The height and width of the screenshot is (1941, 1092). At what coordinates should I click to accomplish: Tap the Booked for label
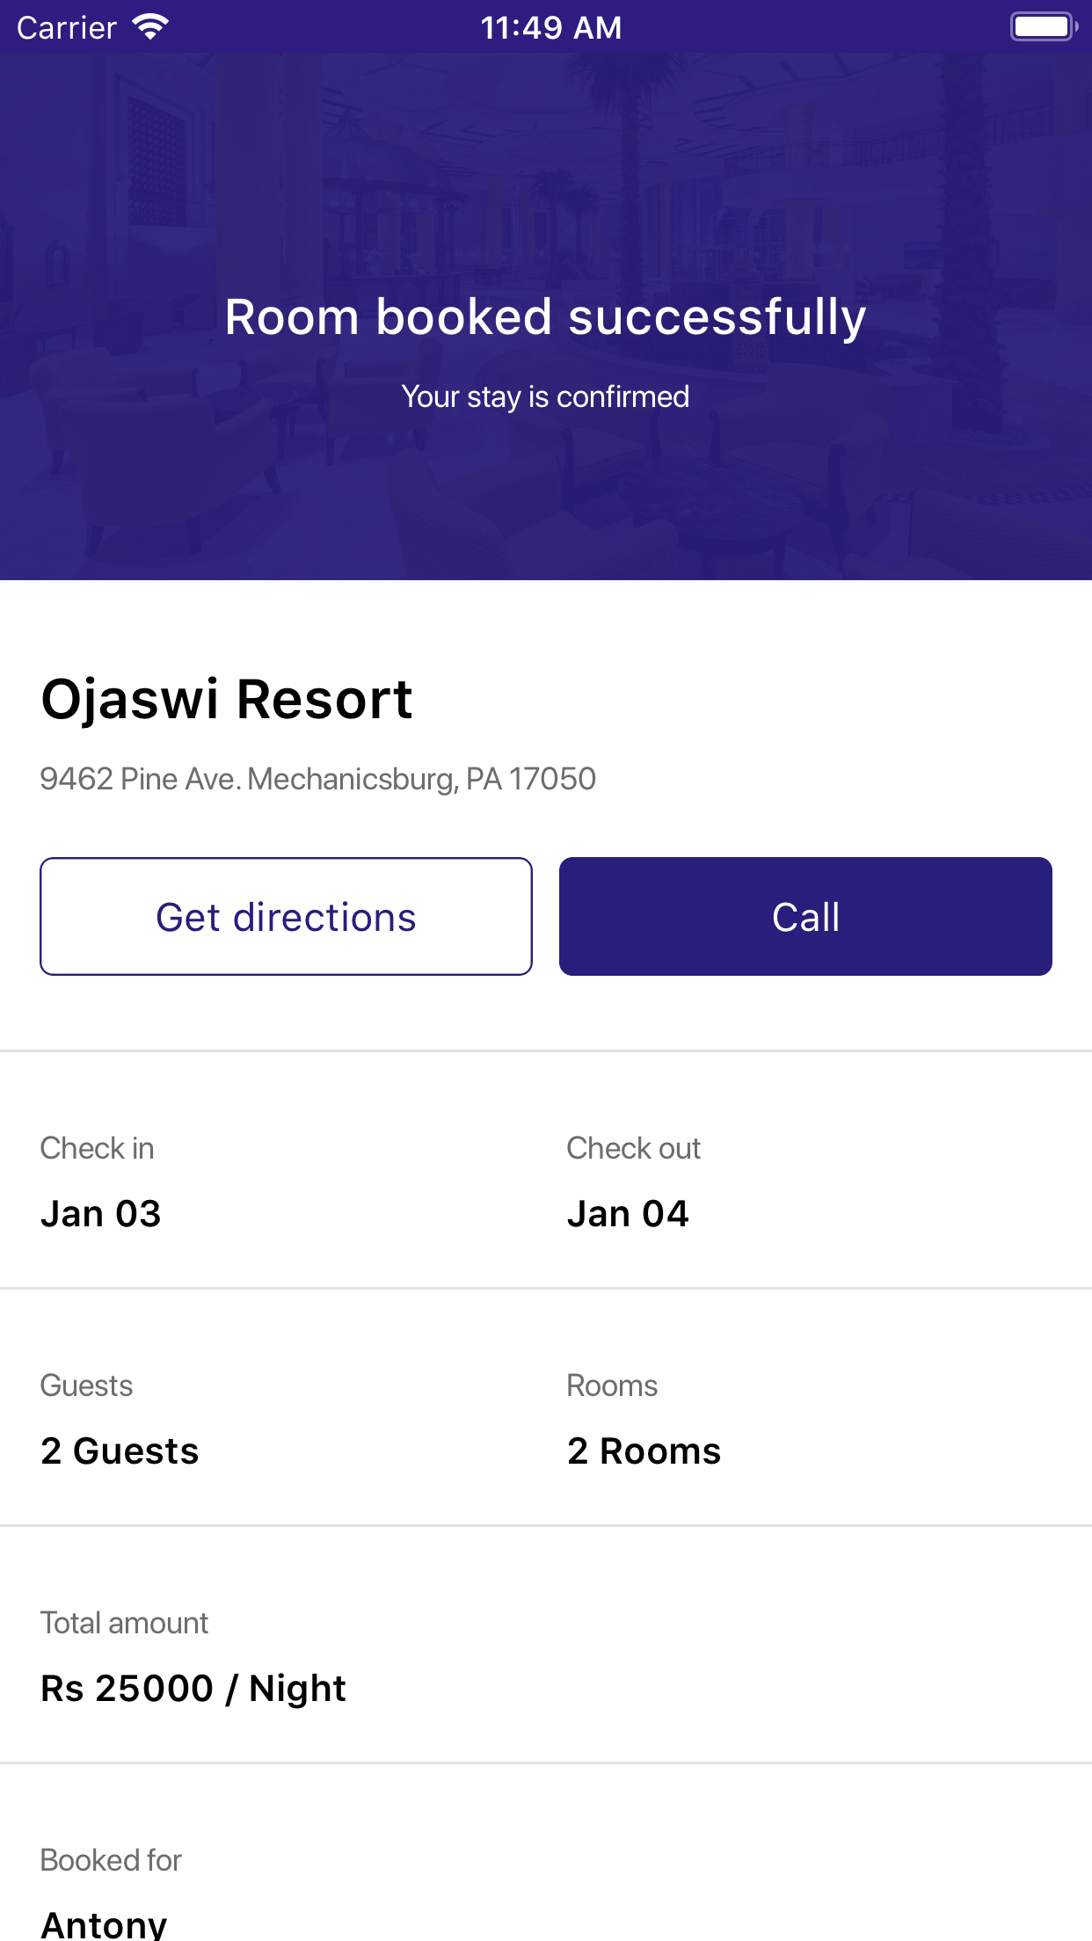(111, 1860)
